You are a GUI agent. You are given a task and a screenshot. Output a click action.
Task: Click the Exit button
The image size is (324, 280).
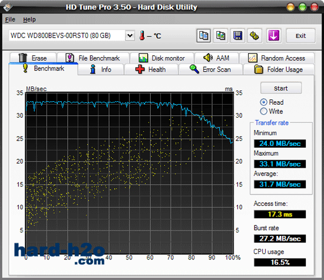[x=300, y=36]
